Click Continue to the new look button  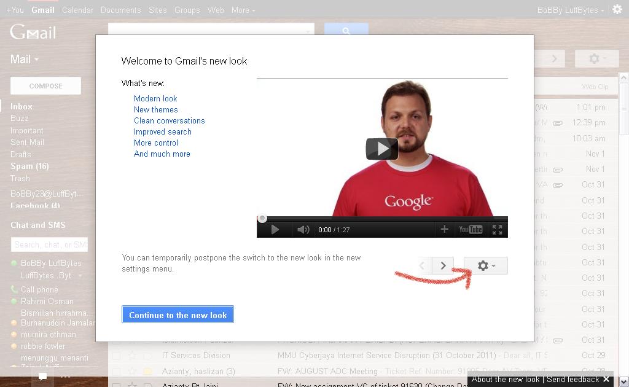178,315
